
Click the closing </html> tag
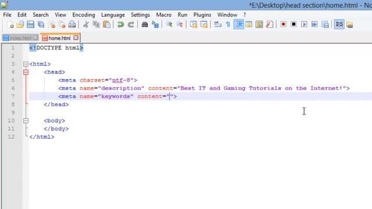[x=42, y=137]
